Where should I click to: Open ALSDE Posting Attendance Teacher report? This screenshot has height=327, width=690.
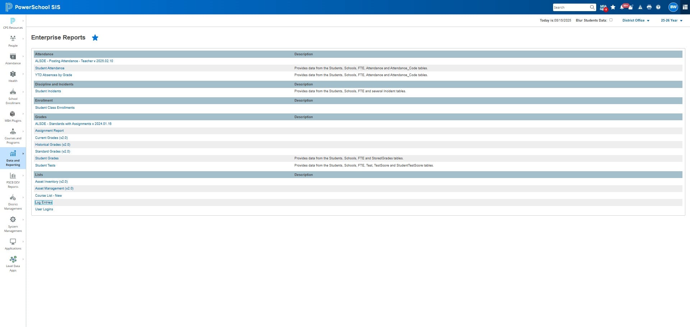click(x=74, y=61)
